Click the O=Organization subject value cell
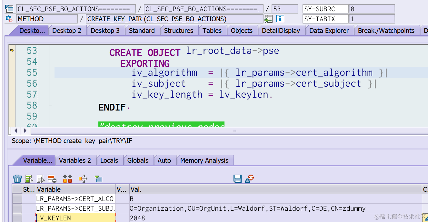Viewport: 428px width, 222px height. coord(276,208)
